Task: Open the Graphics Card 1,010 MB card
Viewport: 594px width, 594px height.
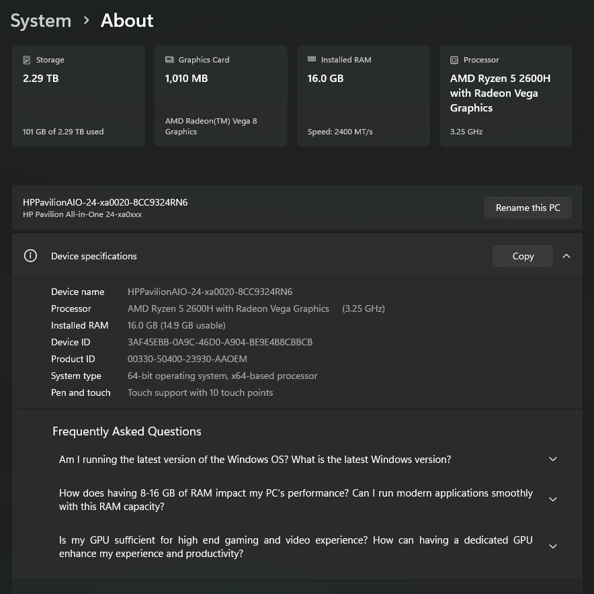Action: [x=221, y=96]
